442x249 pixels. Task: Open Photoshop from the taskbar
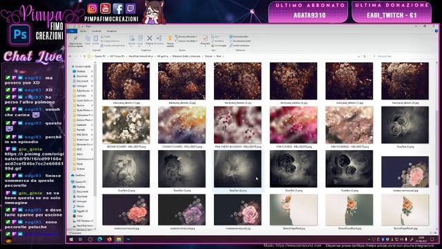point(128,239)
